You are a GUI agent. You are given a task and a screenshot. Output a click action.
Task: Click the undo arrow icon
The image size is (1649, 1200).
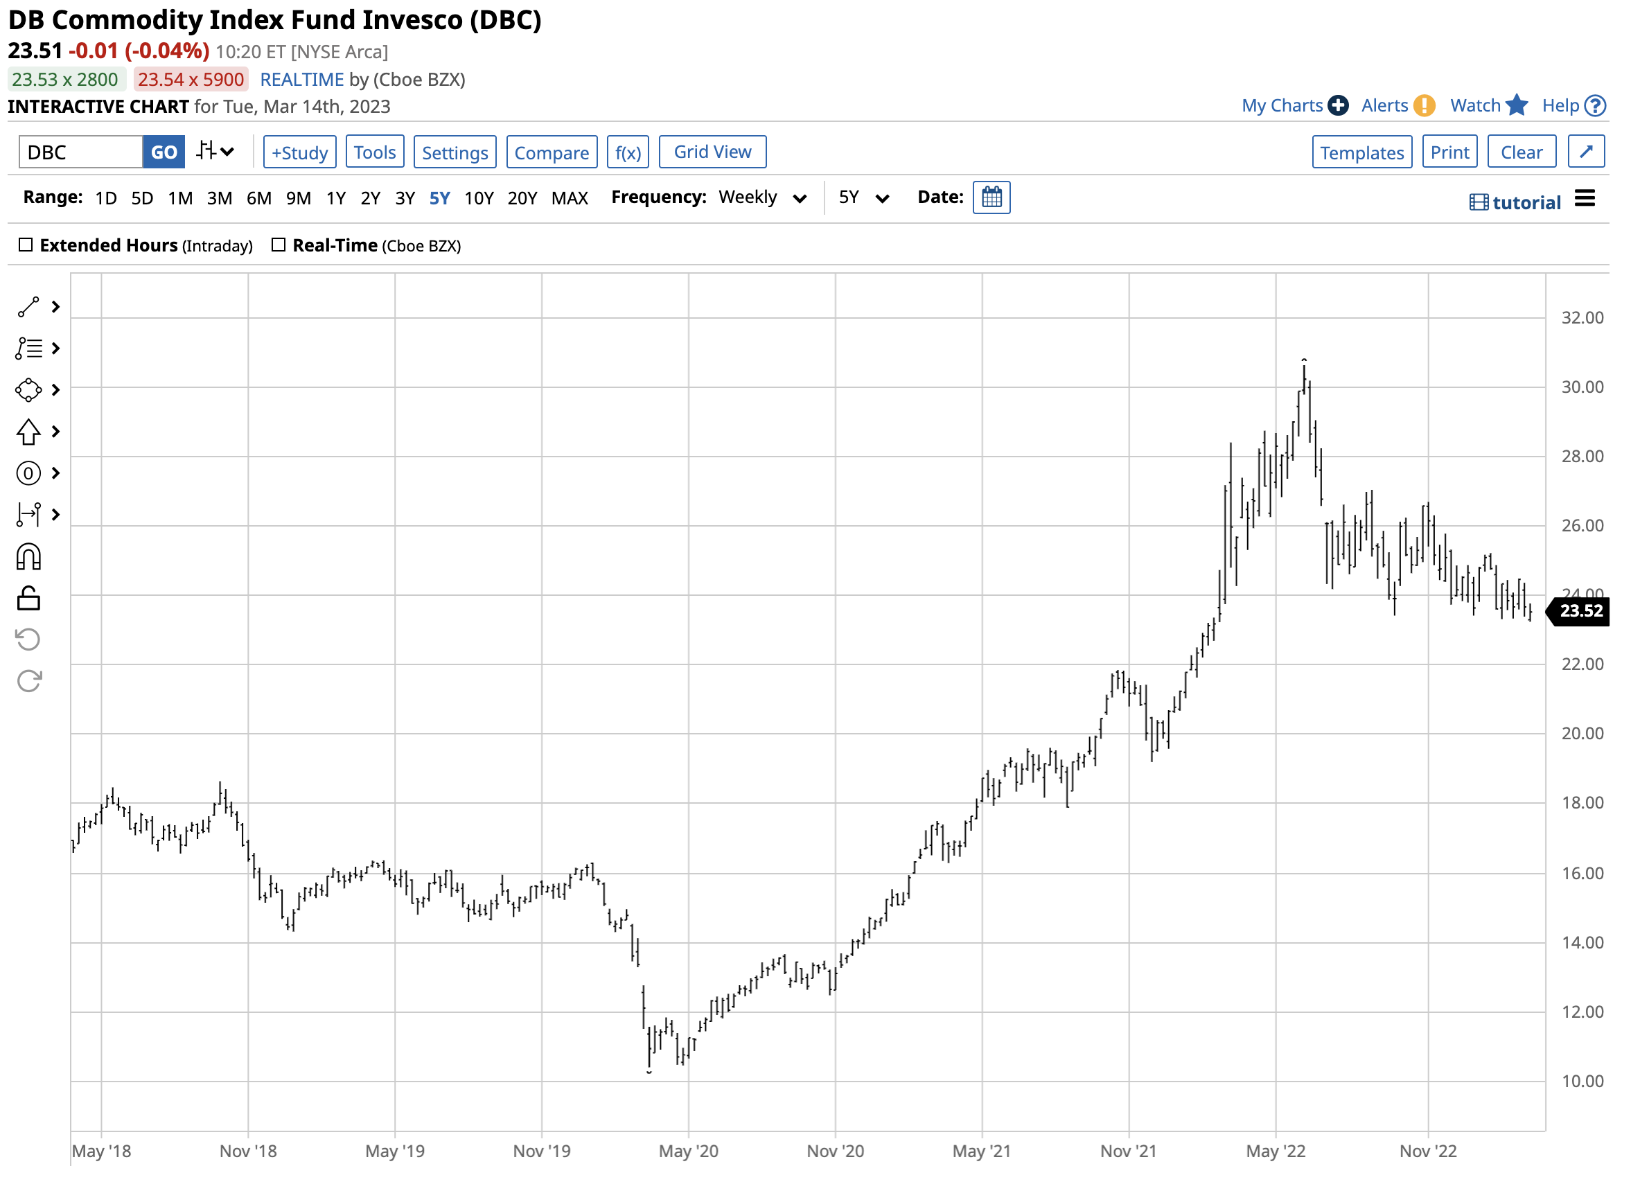[28, 640]
